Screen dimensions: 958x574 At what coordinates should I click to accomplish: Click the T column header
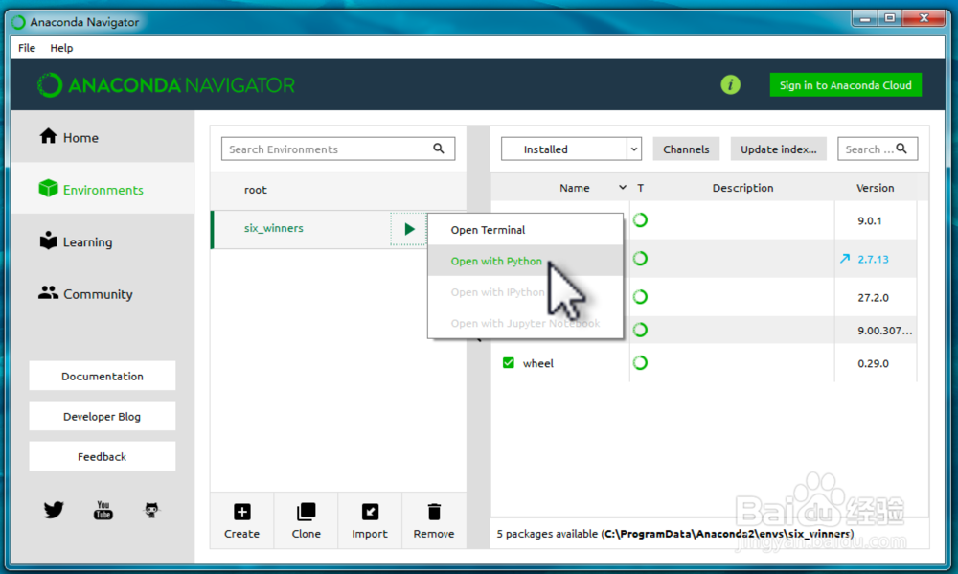coord(640,188)
